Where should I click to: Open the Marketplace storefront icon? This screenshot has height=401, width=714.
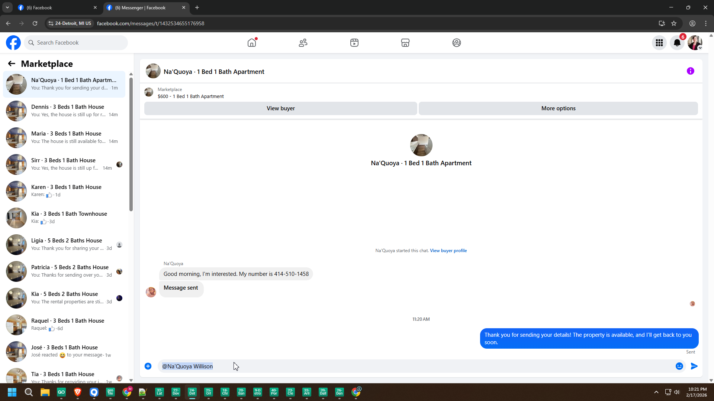(x=405, y=43)
